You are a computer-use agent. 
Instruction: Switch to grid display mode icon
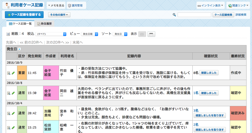point(142,34)
